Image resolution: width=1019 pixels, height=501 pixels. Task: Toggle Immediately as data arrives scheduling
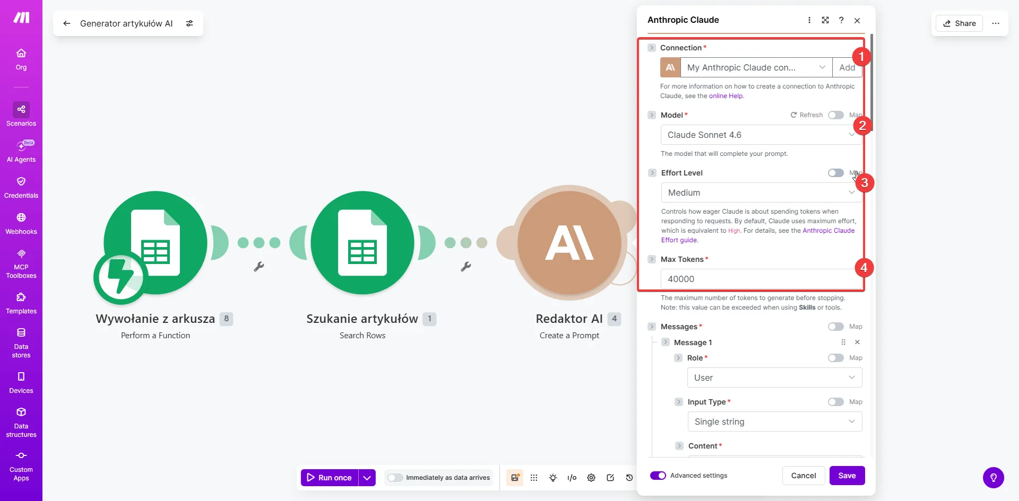click(395, 478)
